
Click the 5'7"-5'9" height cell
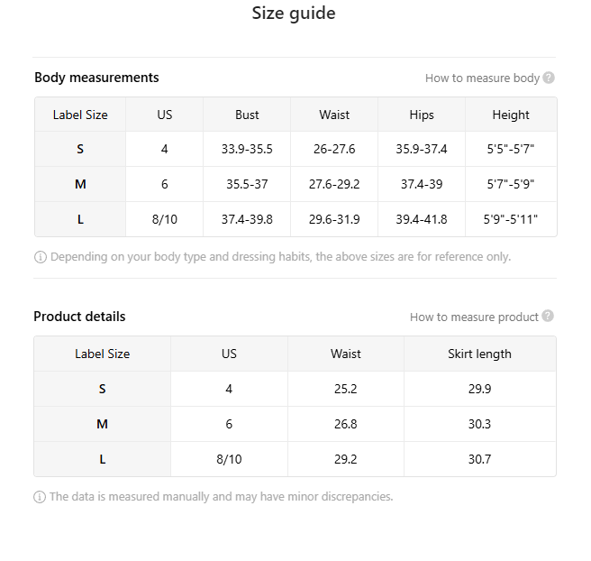[511, 184]
